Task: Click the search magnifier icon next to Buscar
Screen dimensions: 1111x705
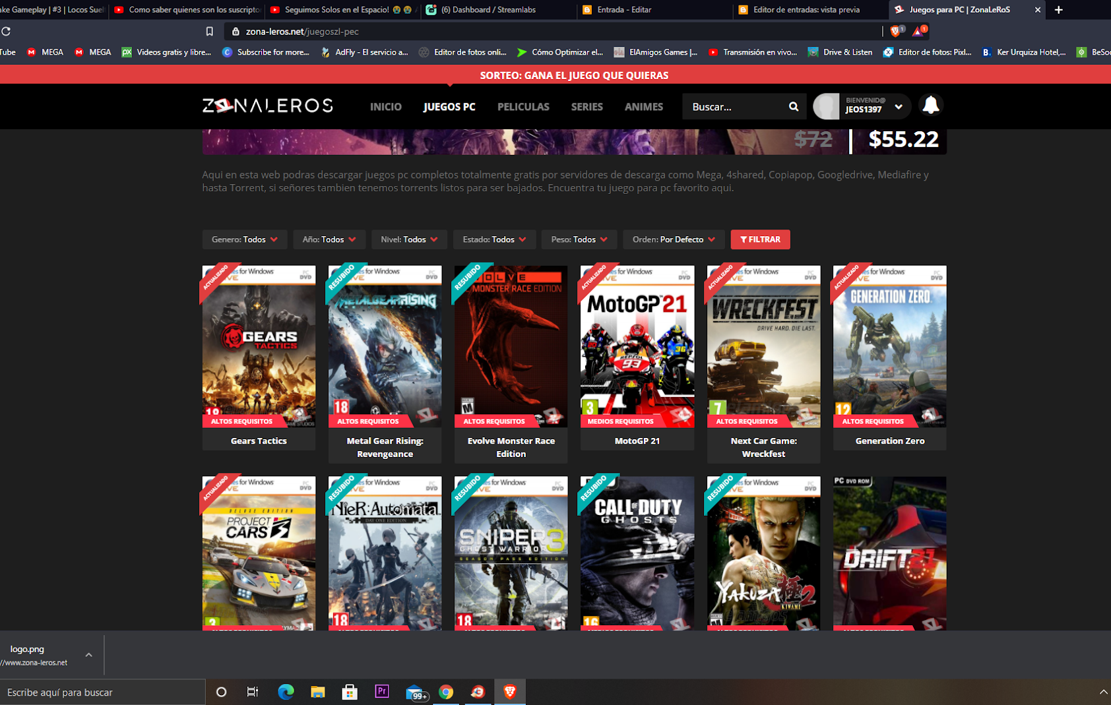Action: tap(792, 106)
